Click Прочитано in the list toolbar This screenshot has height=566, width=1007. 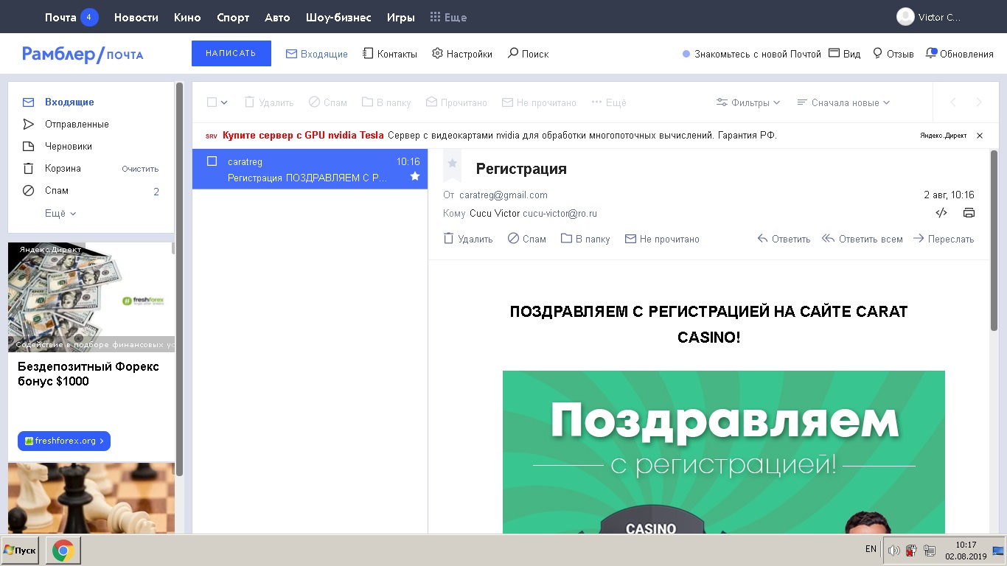[x=456, y=102]
